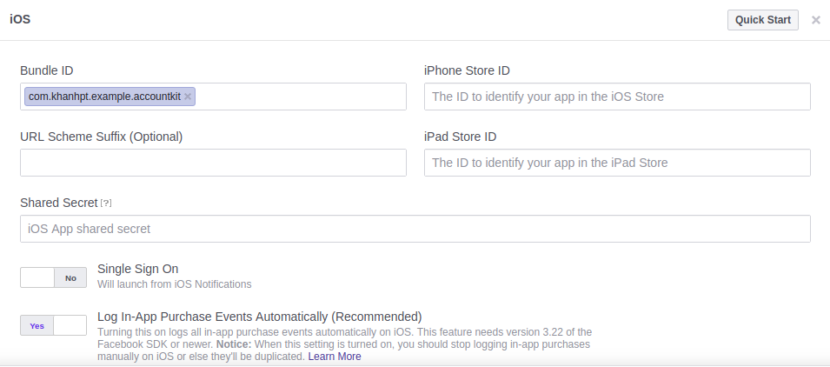Click the URL Scheme Suffix (Optional) label
Viewport: 830px width, 367px height.
(101, 137)
